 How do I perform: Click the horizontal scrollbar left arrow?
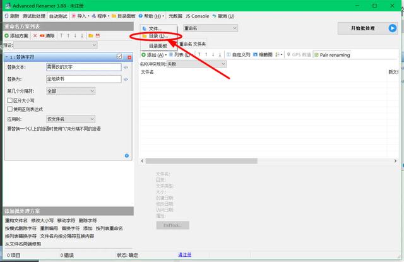point(143,161)
